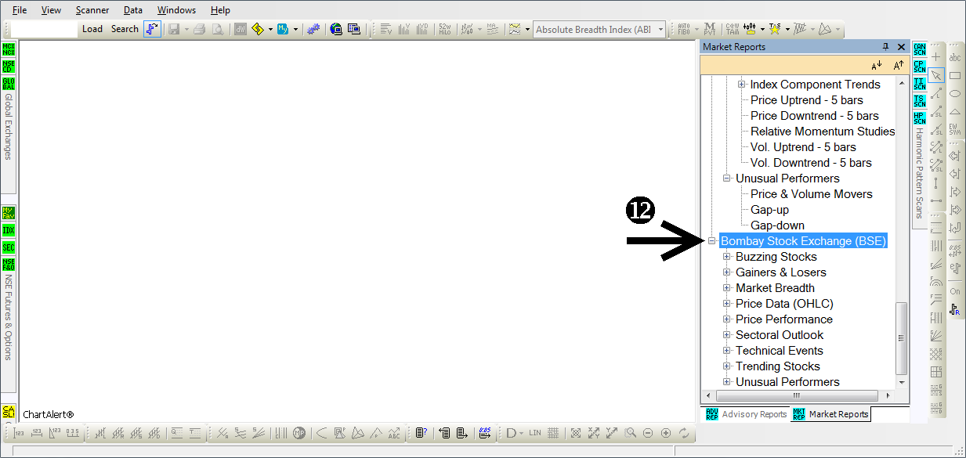
Task: Click the HP SCN harmonic pattern icon
Action: [x=920, y=118]
